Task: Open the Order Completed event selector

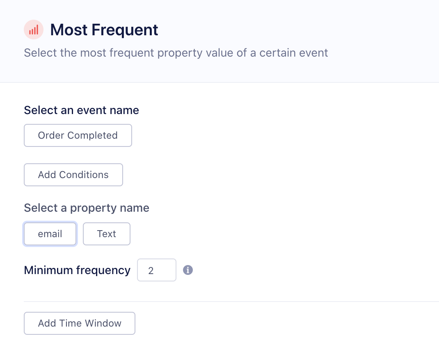Action: coord(78,135)
